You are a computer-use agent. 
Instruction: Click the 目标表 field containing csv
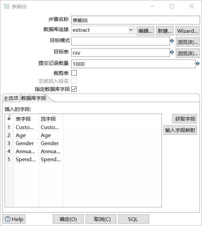(x=120, y=52)
